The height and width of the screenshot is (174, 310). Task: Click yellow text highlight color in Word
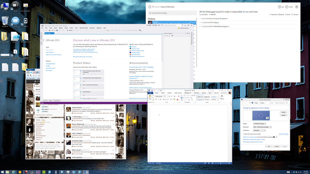click(x=174, y=99)
